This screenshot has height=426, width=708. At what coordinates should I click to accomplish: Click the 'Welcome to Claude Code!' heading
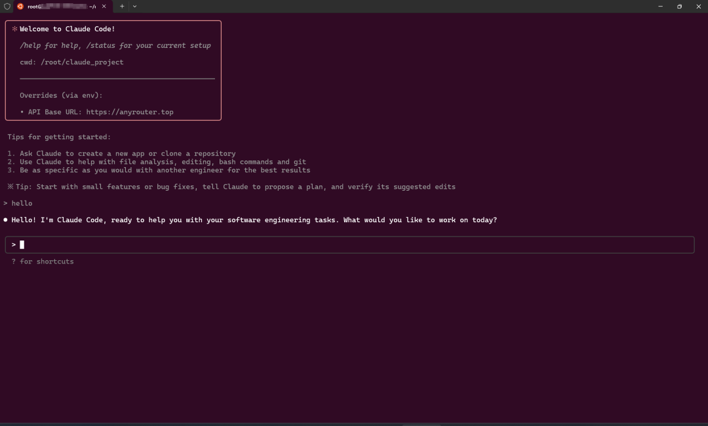68,29
